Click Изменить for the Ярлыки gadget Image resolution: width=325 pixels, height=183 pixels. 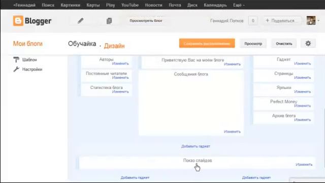(x=303, y=91)
